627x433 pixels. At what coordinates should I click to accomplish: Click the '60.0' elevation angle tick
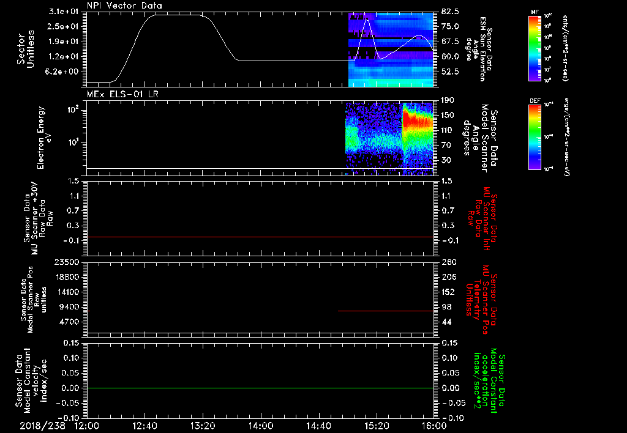point(450,57)
